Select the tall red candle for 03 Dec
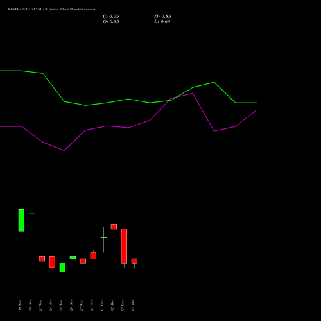This screenshot has width=321, height=321. pyautogui.click(x=124, y=246)
